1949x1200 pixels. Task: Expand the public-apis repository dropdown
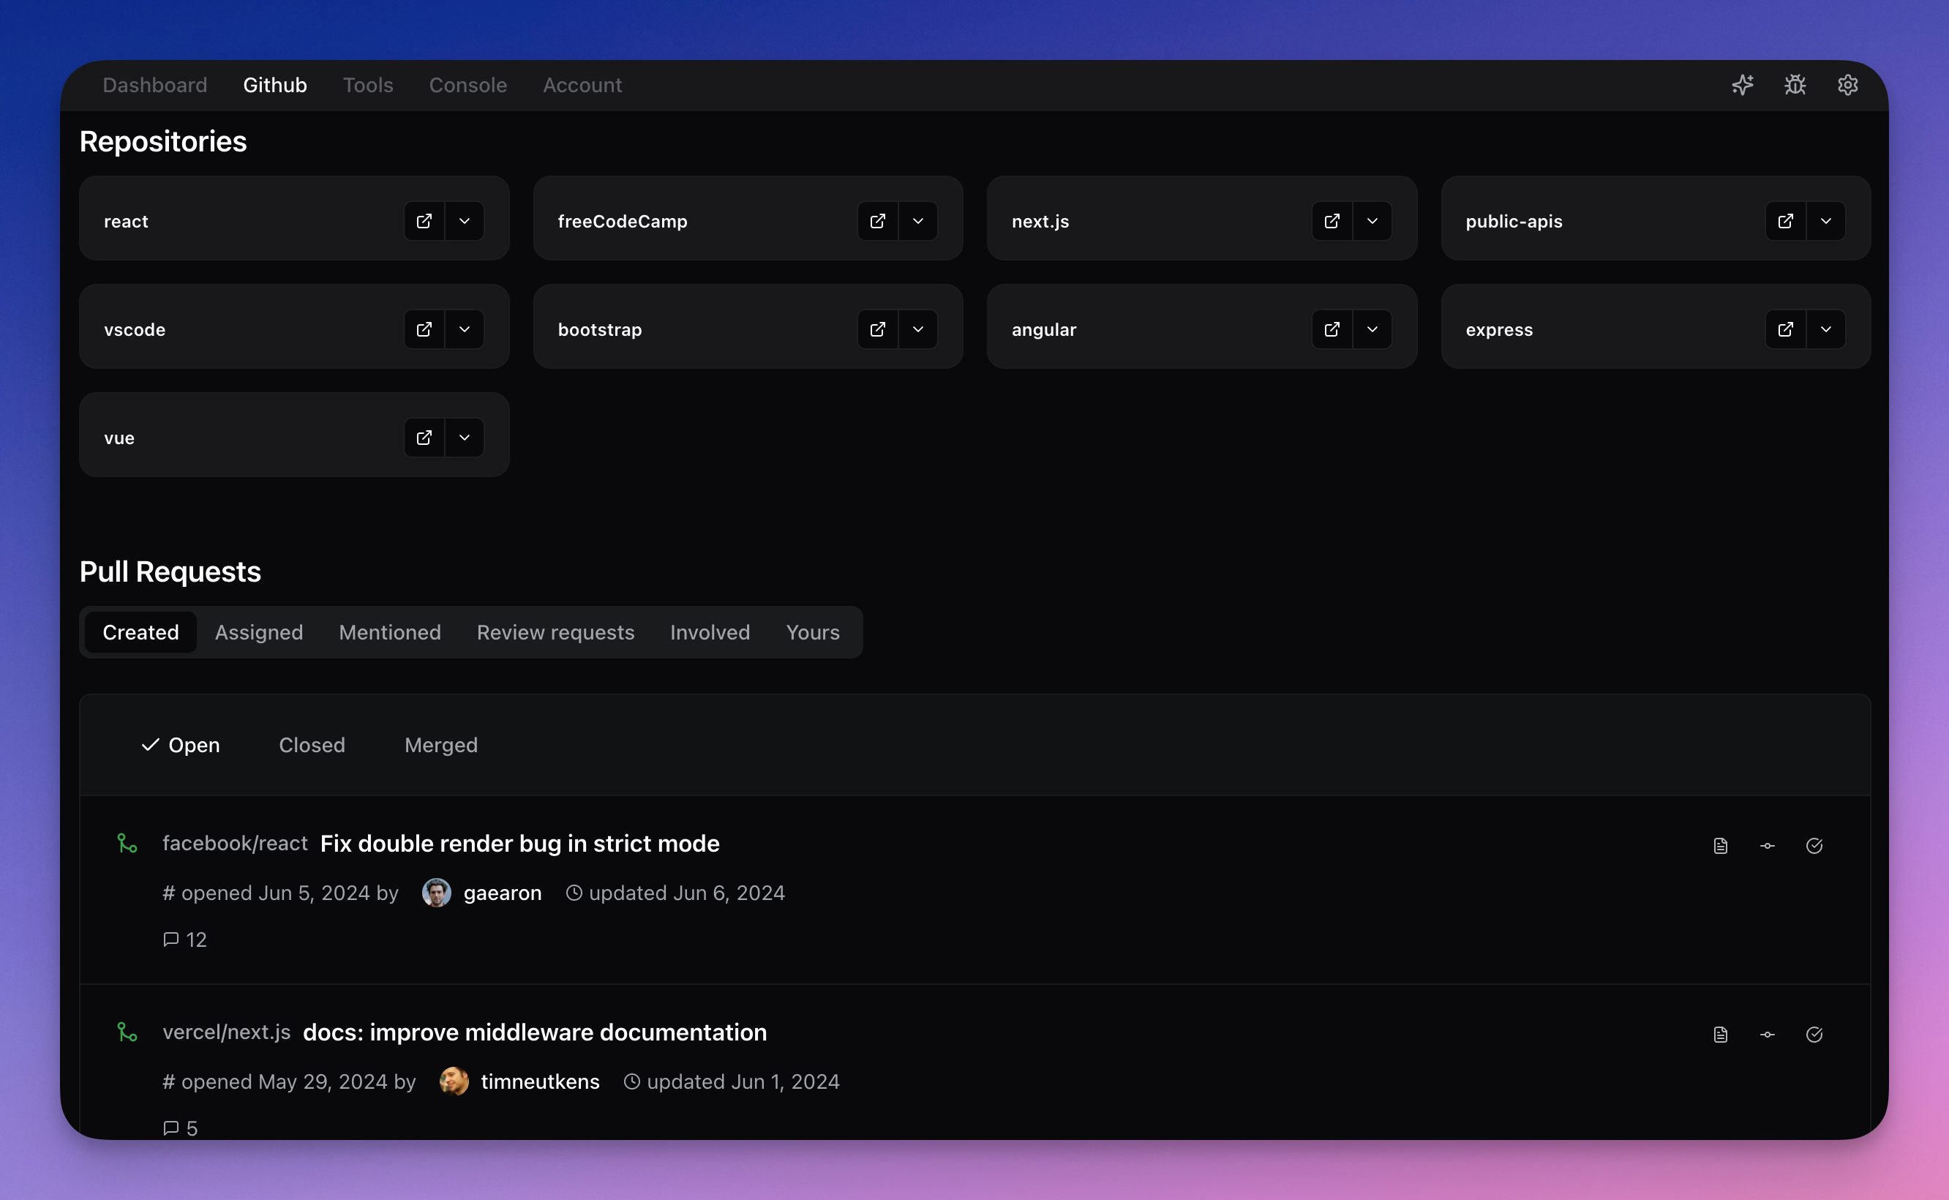click(x=1826, y=221)
